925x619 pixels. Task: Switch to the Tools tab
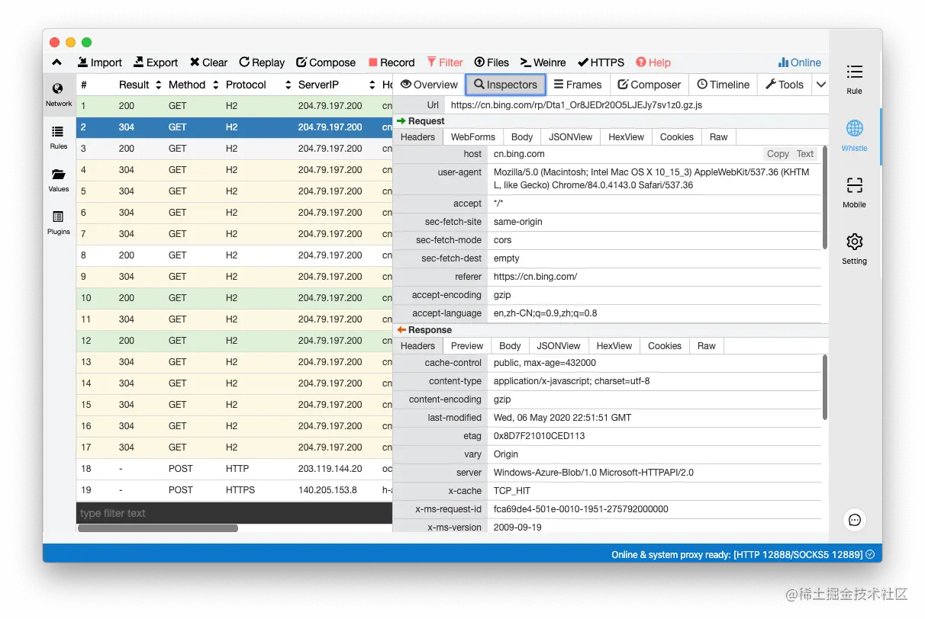(x=785, y=85)
